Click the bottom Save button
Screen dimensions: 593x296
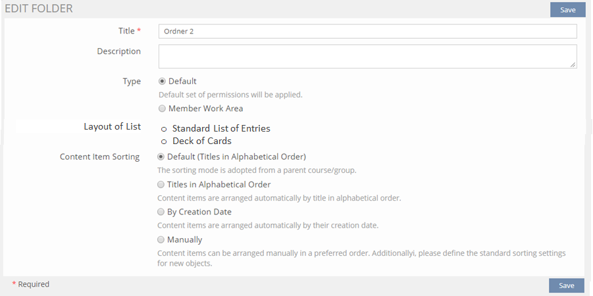pos(567,285)
